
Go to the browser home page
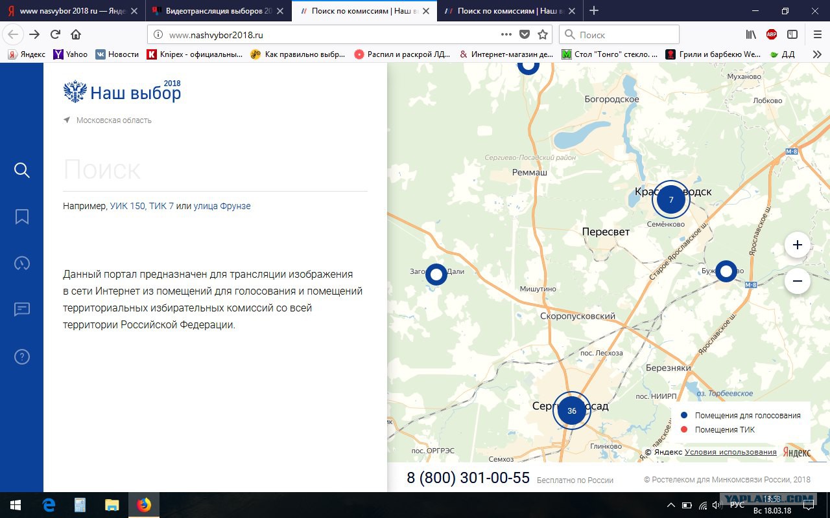tap(76, 35)
